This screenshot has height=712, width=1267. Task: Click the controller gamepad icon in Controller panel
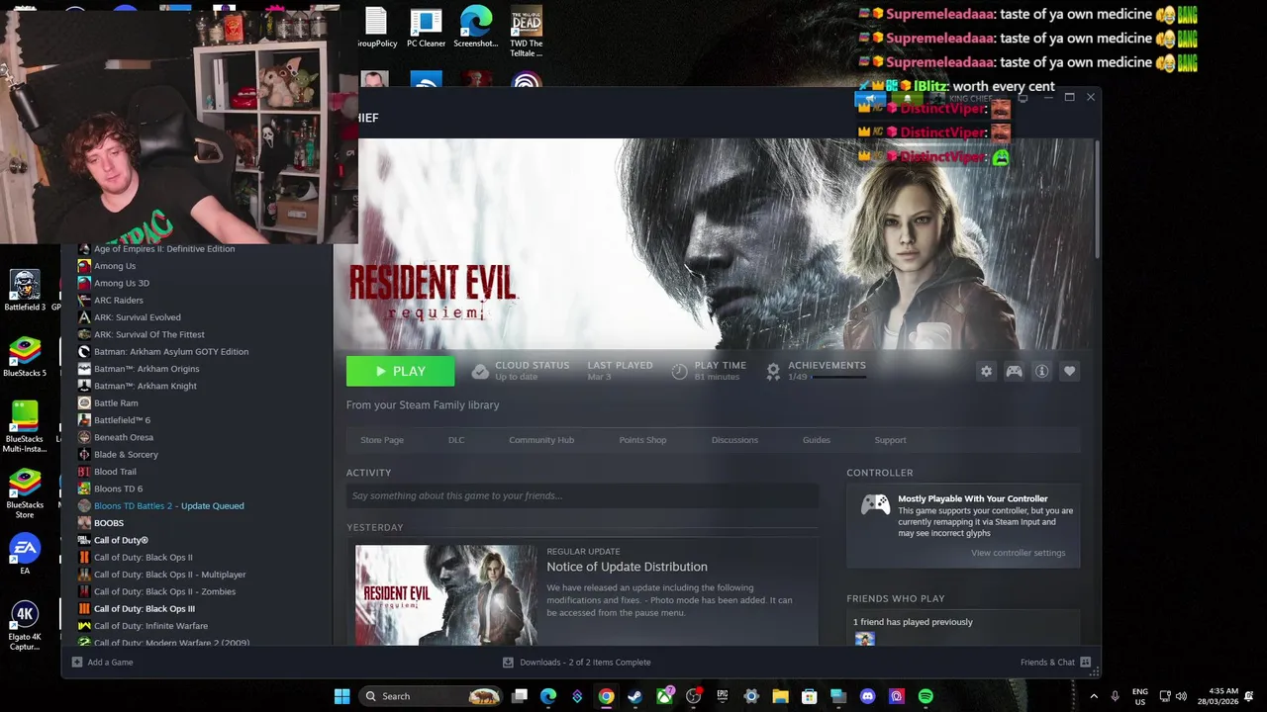tap(875, 505)
